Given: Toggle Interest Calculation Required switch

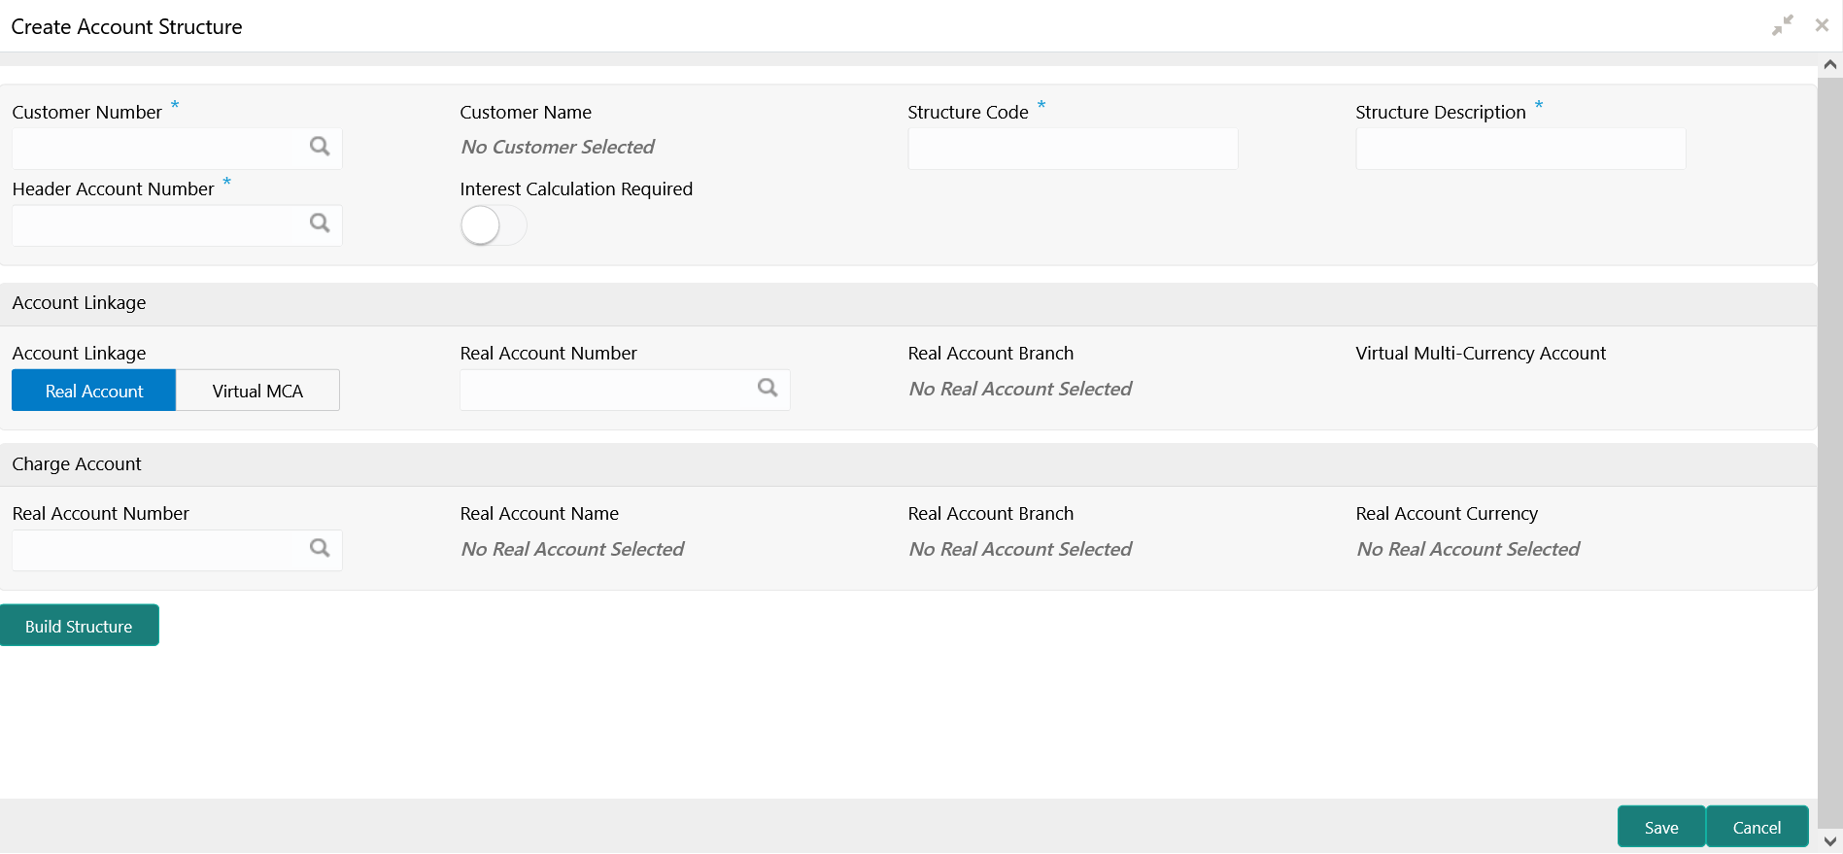Looking at the screenshot, I should 493,225.
